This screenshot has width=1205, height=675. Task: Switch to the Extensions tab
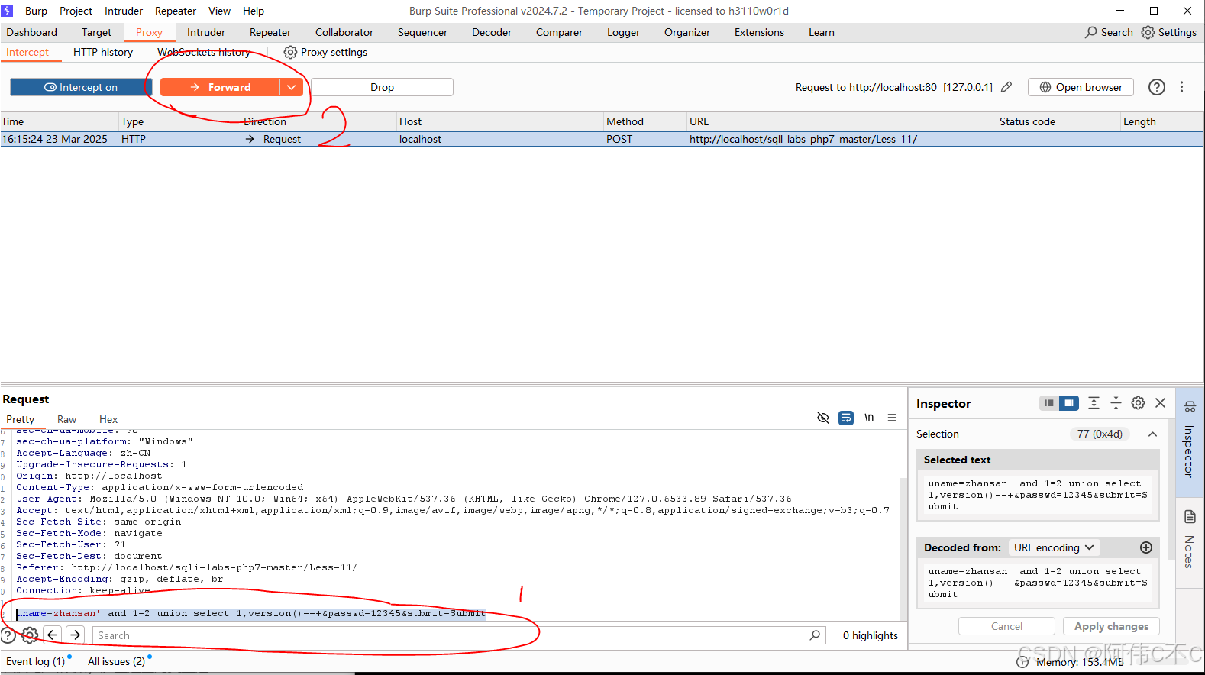point(759,32)
